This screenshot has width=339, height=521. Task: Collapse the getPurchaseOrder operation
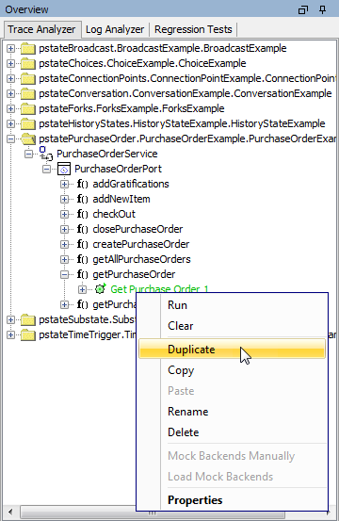[x=64, y=274]
